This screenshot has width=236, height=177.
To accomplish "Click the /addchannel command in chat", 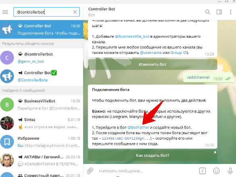I will (x=198, y=77).
